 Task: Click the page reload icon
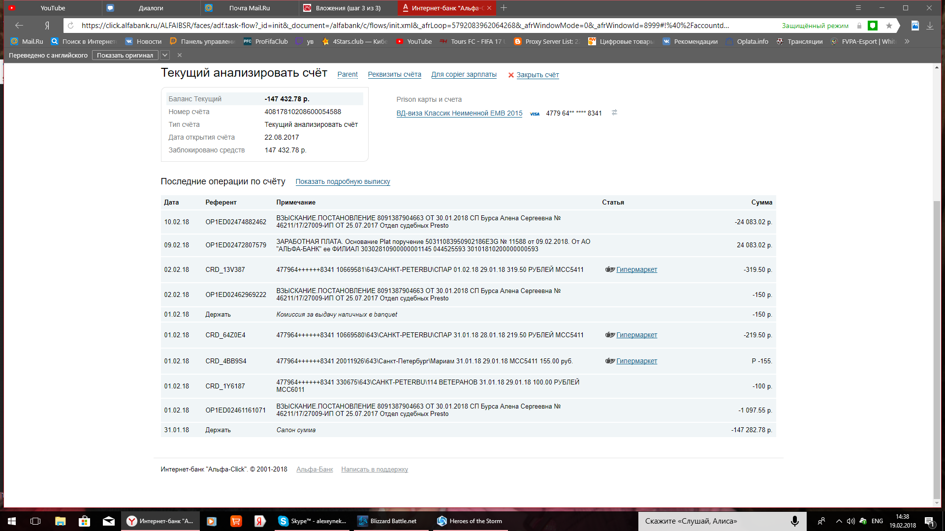pos(71,26)
